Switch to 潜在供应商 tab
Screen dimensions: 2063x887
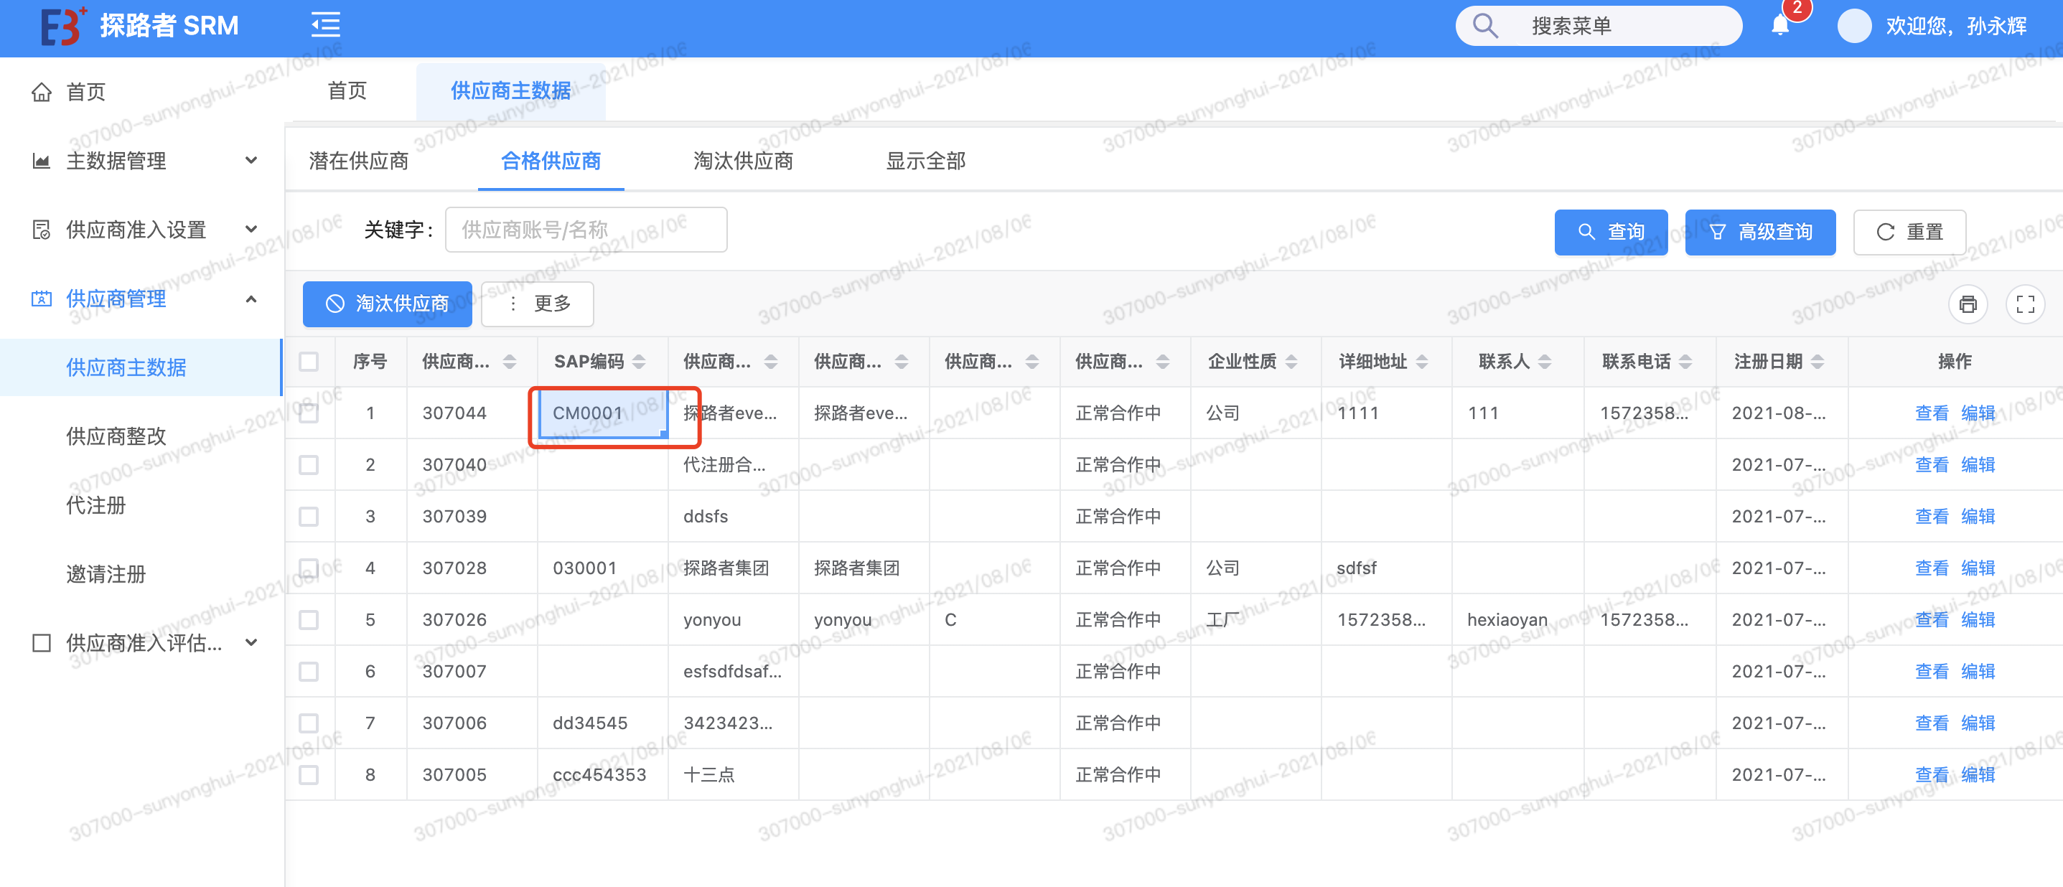coord(359,161)
